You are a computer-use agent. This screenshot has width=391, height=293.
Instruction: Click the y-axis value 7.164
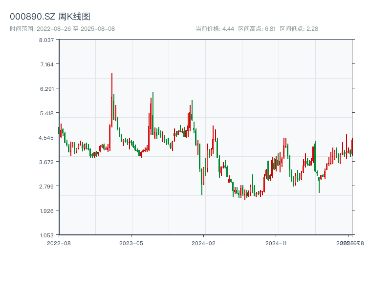point(47,64)
